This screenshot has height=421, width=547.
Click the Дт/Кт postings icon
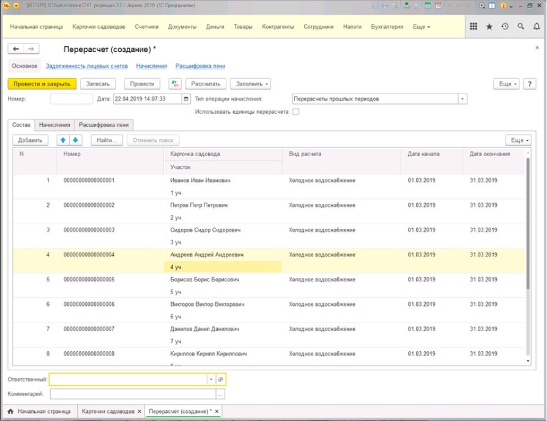point(174,84)
